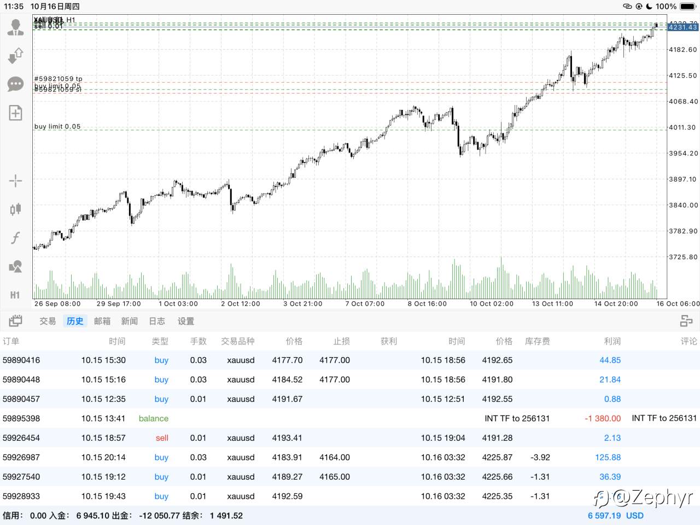Sort history by 利润 column header
The height and width of the screenshot is (525, 700).
[612, 341]
